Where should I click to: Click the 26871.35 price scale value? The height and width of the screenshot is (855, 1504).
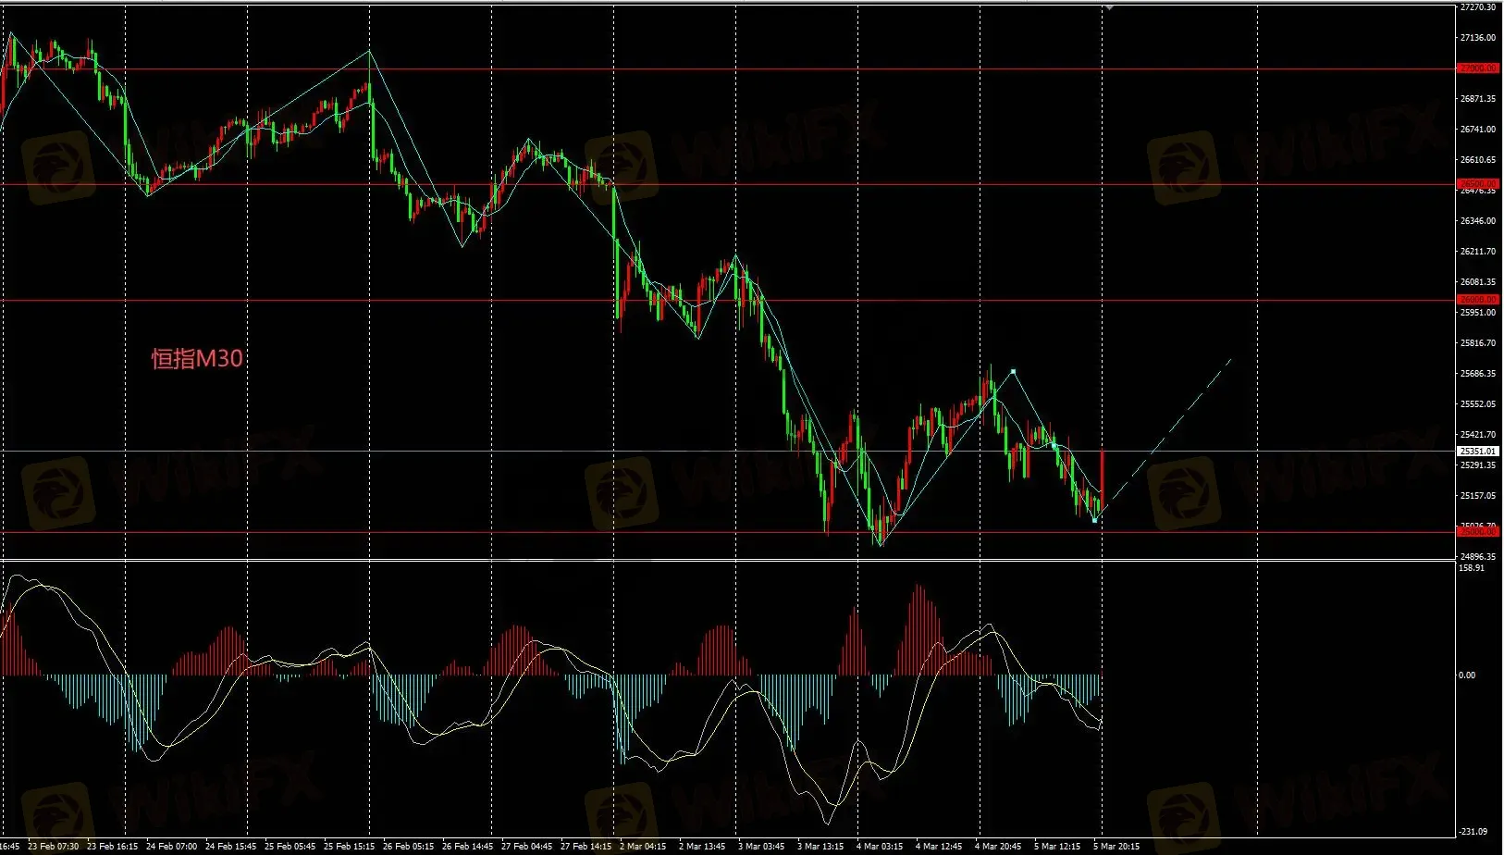(1477, 99)
